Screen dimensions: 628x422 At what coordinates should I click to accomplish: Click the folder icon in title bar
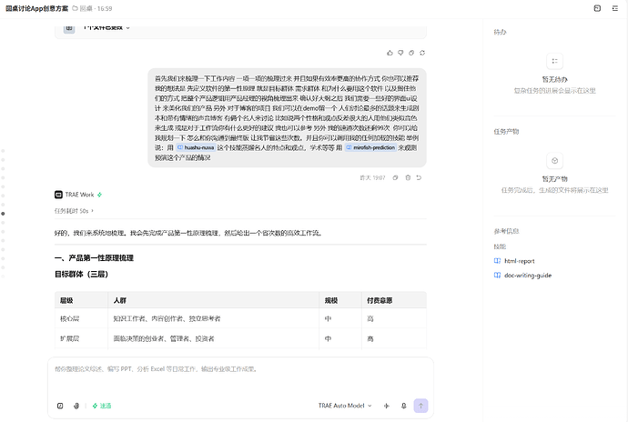point(75,8)
